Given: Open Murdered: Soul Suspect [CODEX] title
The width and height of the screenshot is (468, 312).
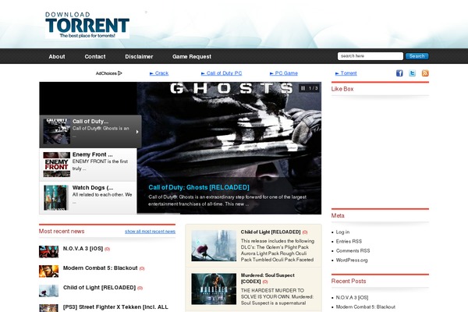Looking at the screenshot, I should (268, 278).
